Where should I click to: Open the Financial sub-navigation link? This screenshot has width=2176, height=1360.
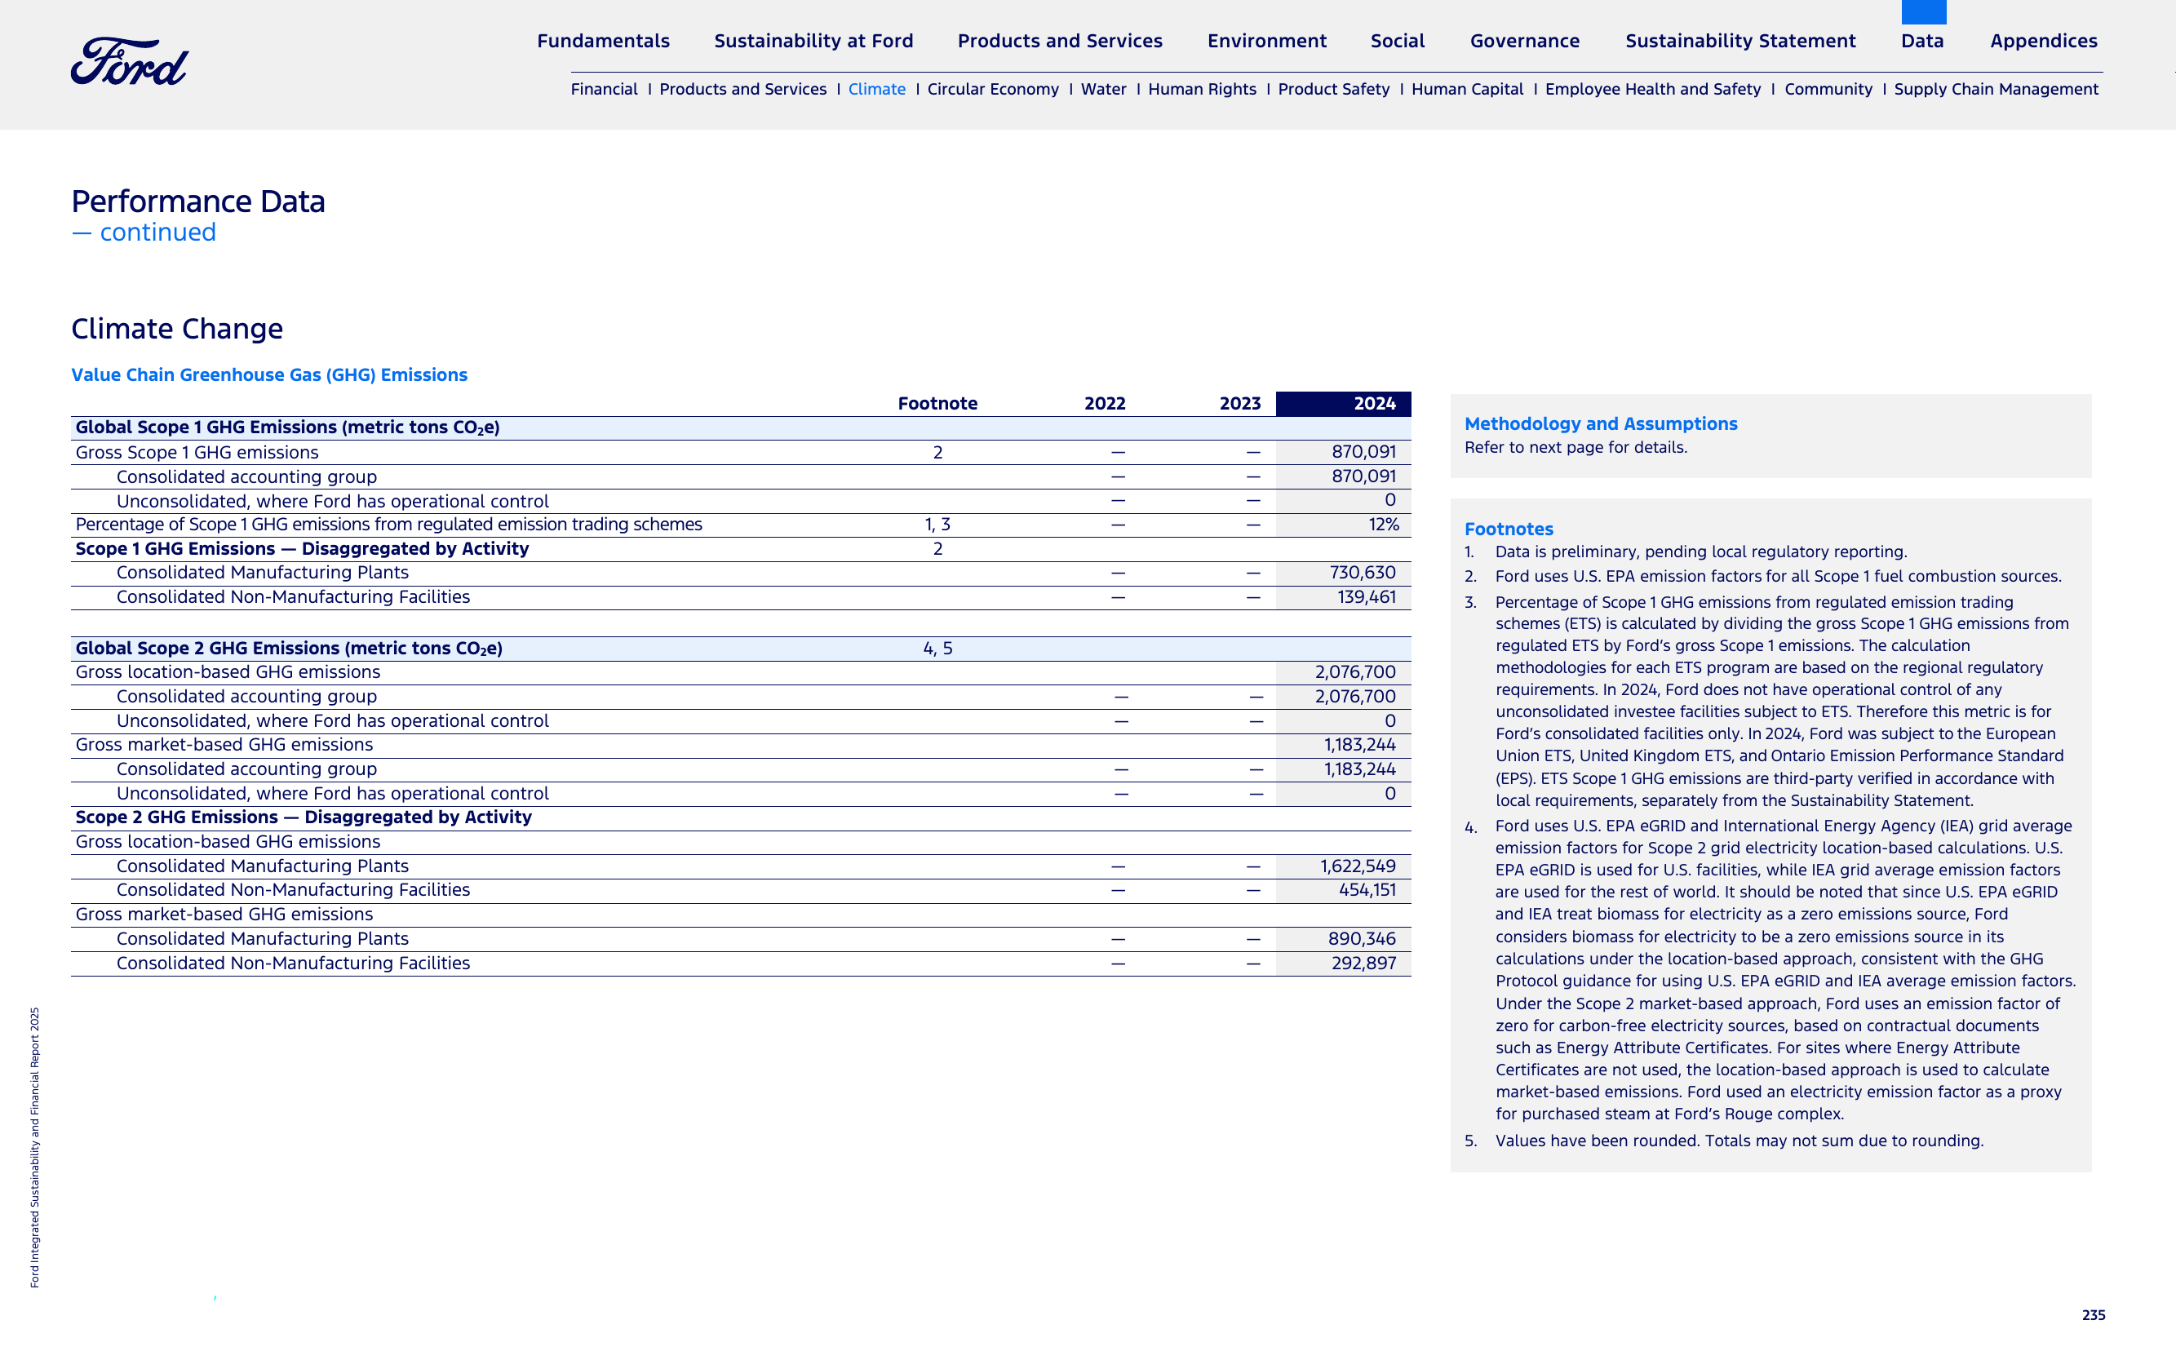[604, 89]
